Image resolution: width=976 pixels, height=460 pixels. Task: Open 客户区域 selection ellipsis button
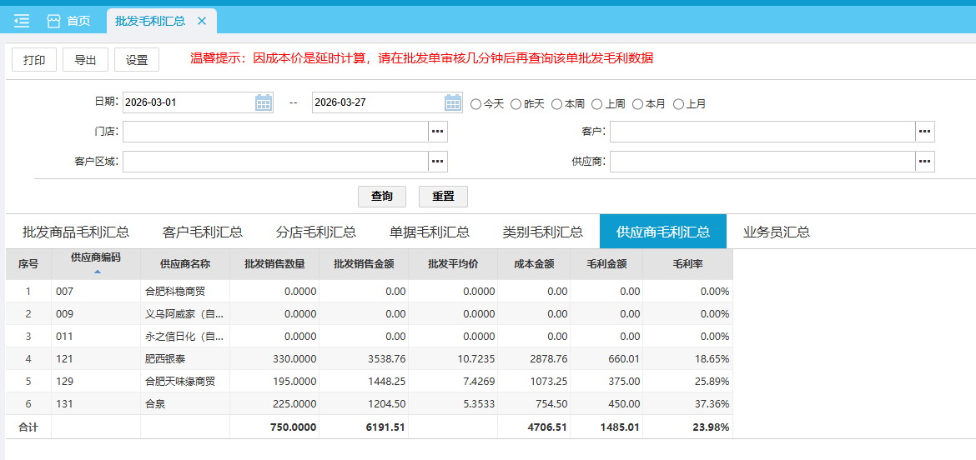click(x=438, y=162)
